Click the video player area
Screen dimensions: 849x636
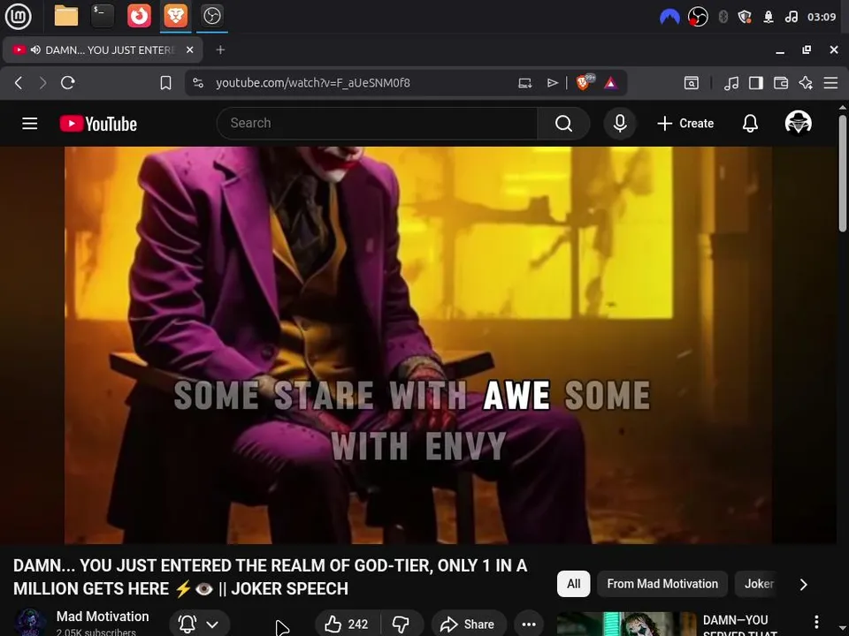pos(418,345)
